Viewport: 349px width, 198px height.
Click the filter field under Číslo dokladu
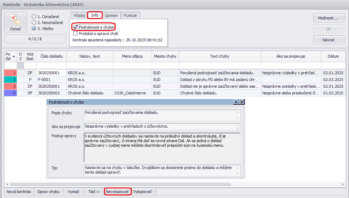tap(51, 66)
